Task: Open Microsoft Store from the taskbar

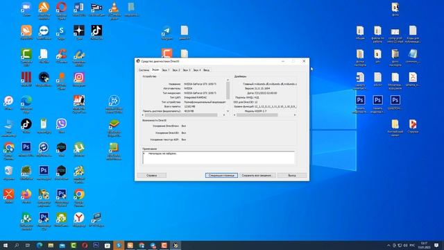Action: [108, 245]
